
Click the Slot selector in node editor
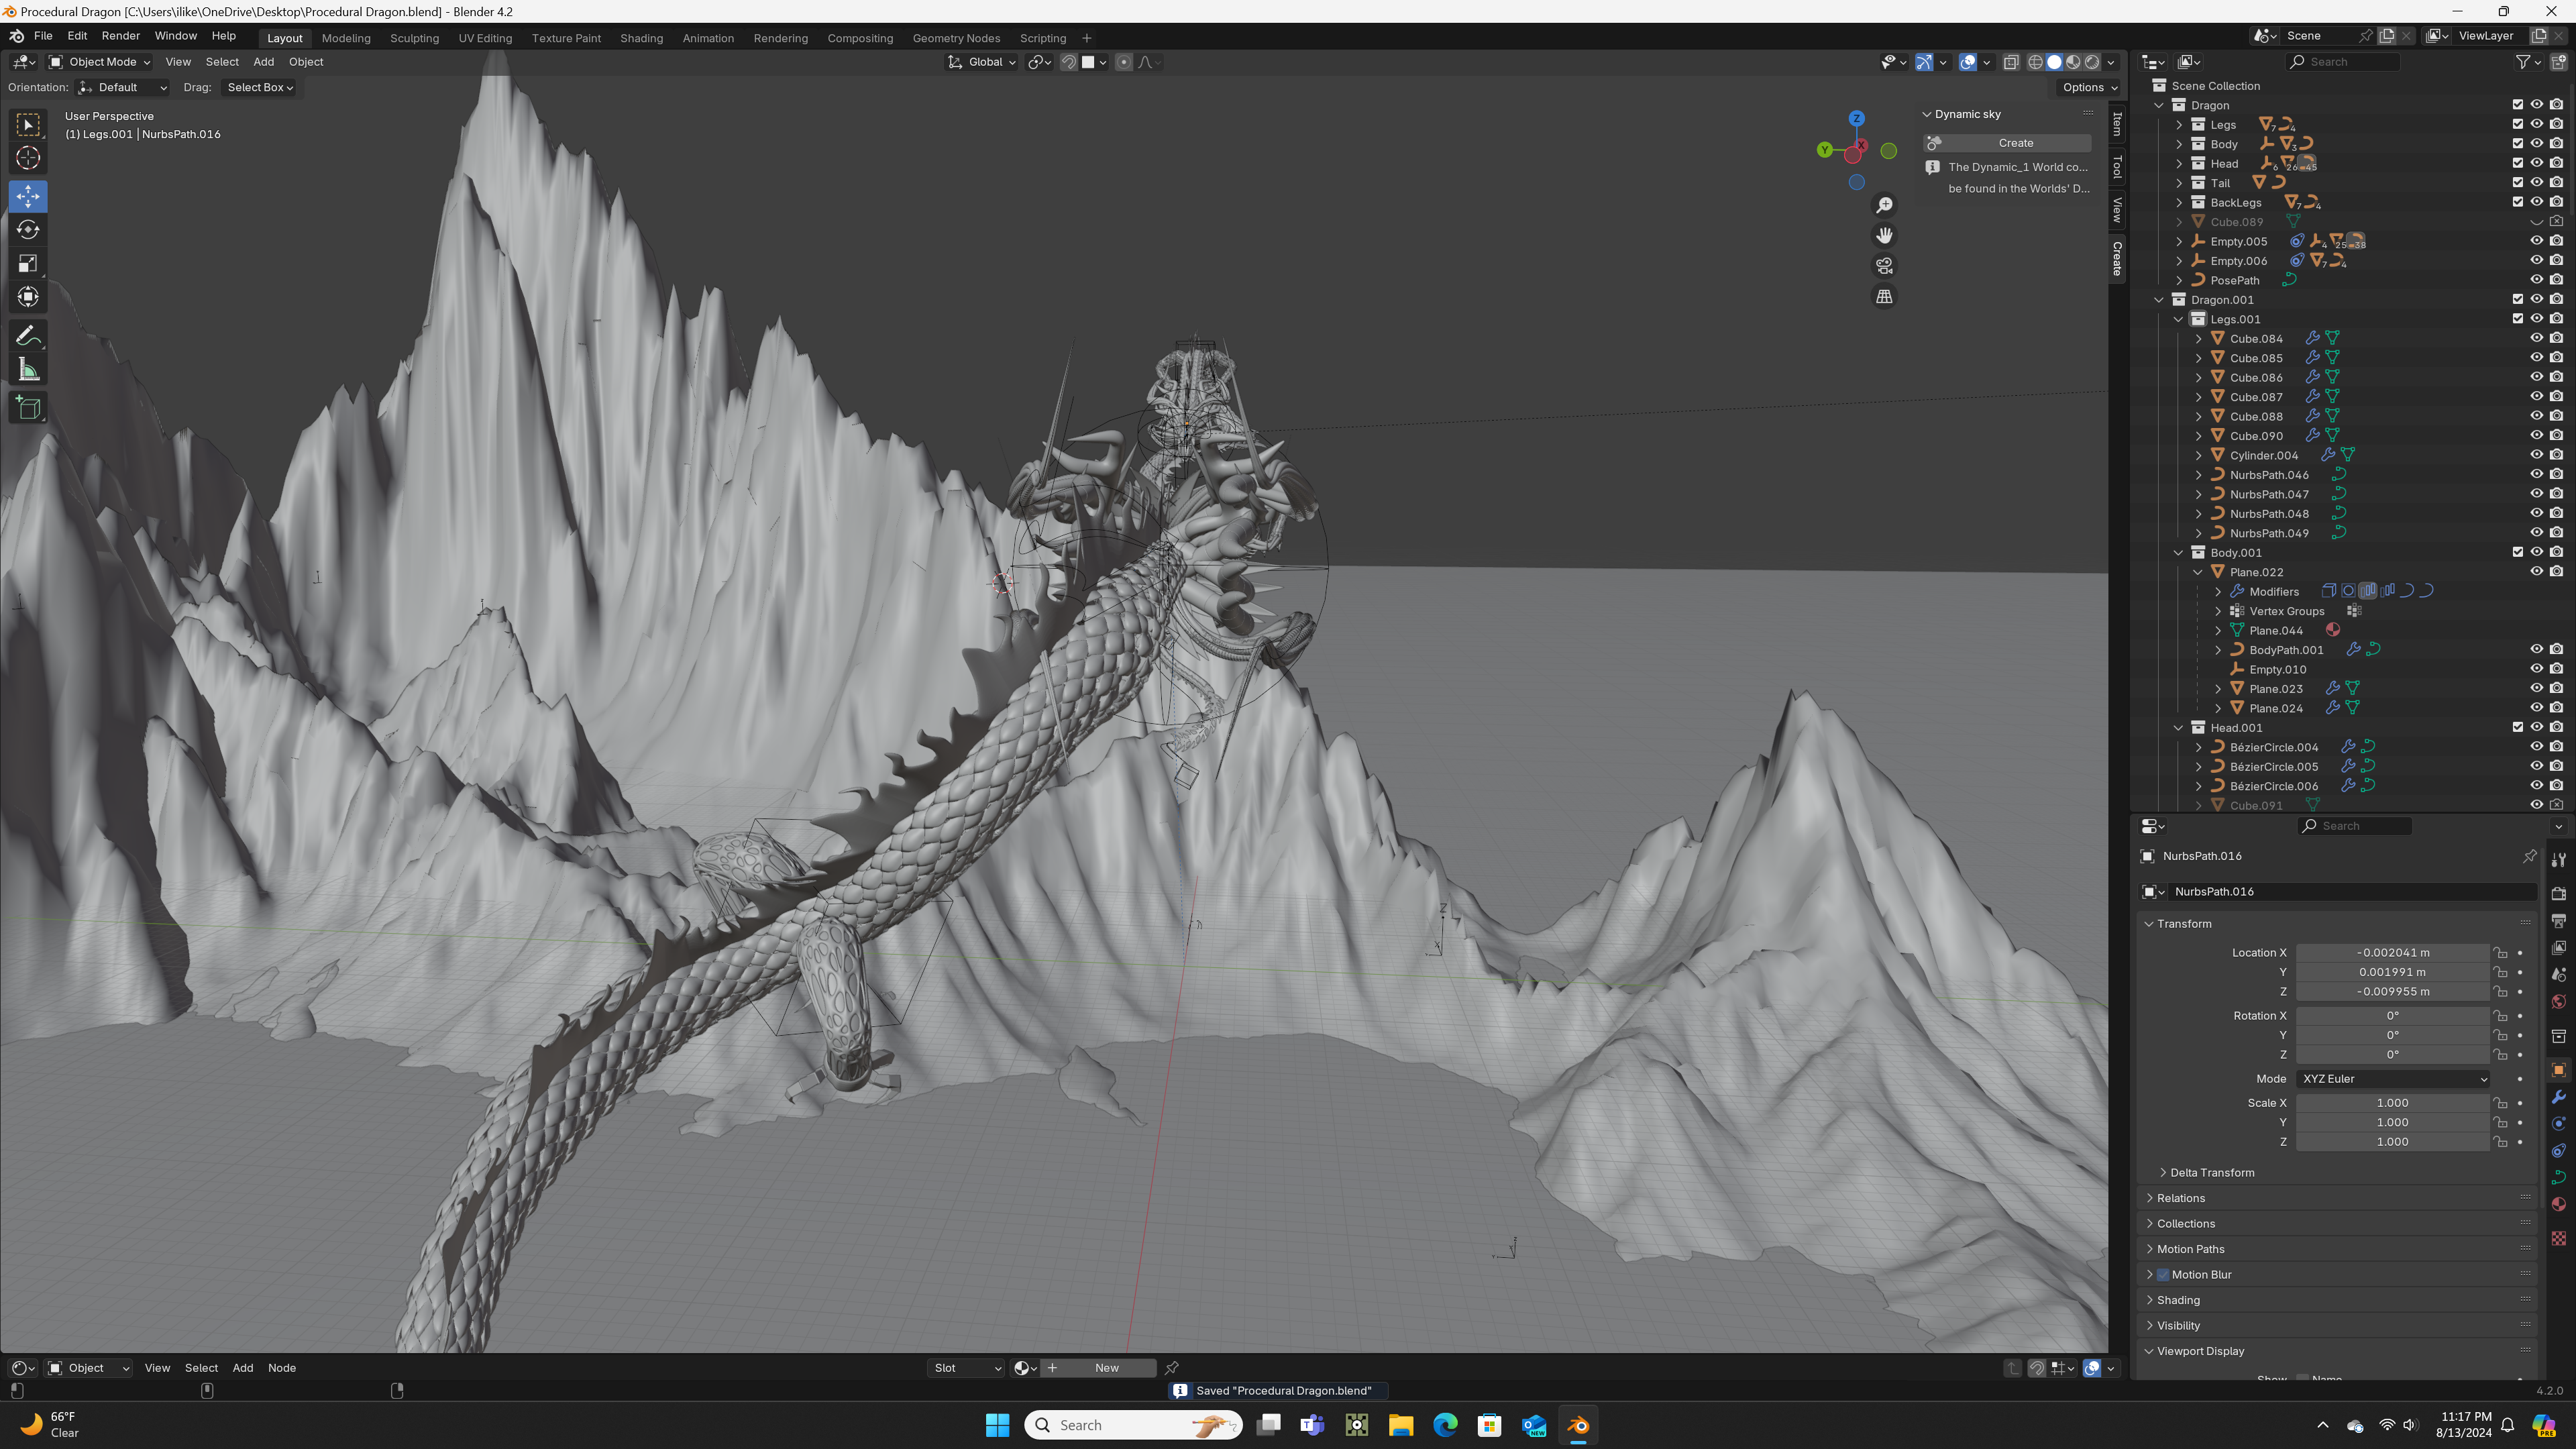tap(966, 1368)
